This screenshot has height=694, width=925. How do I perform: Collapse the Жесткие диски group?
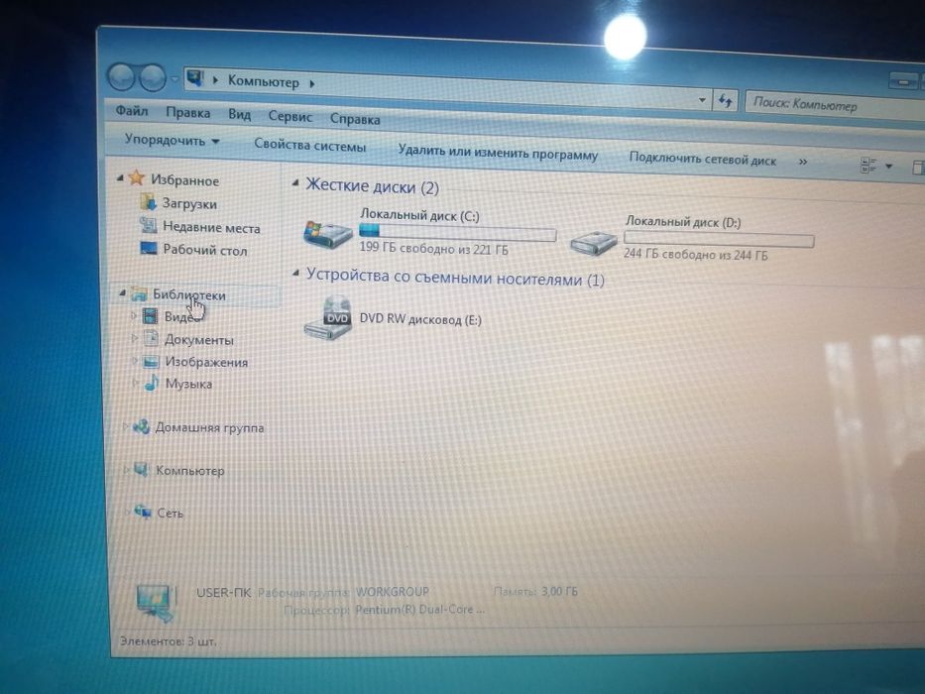(x=296, y=183)
